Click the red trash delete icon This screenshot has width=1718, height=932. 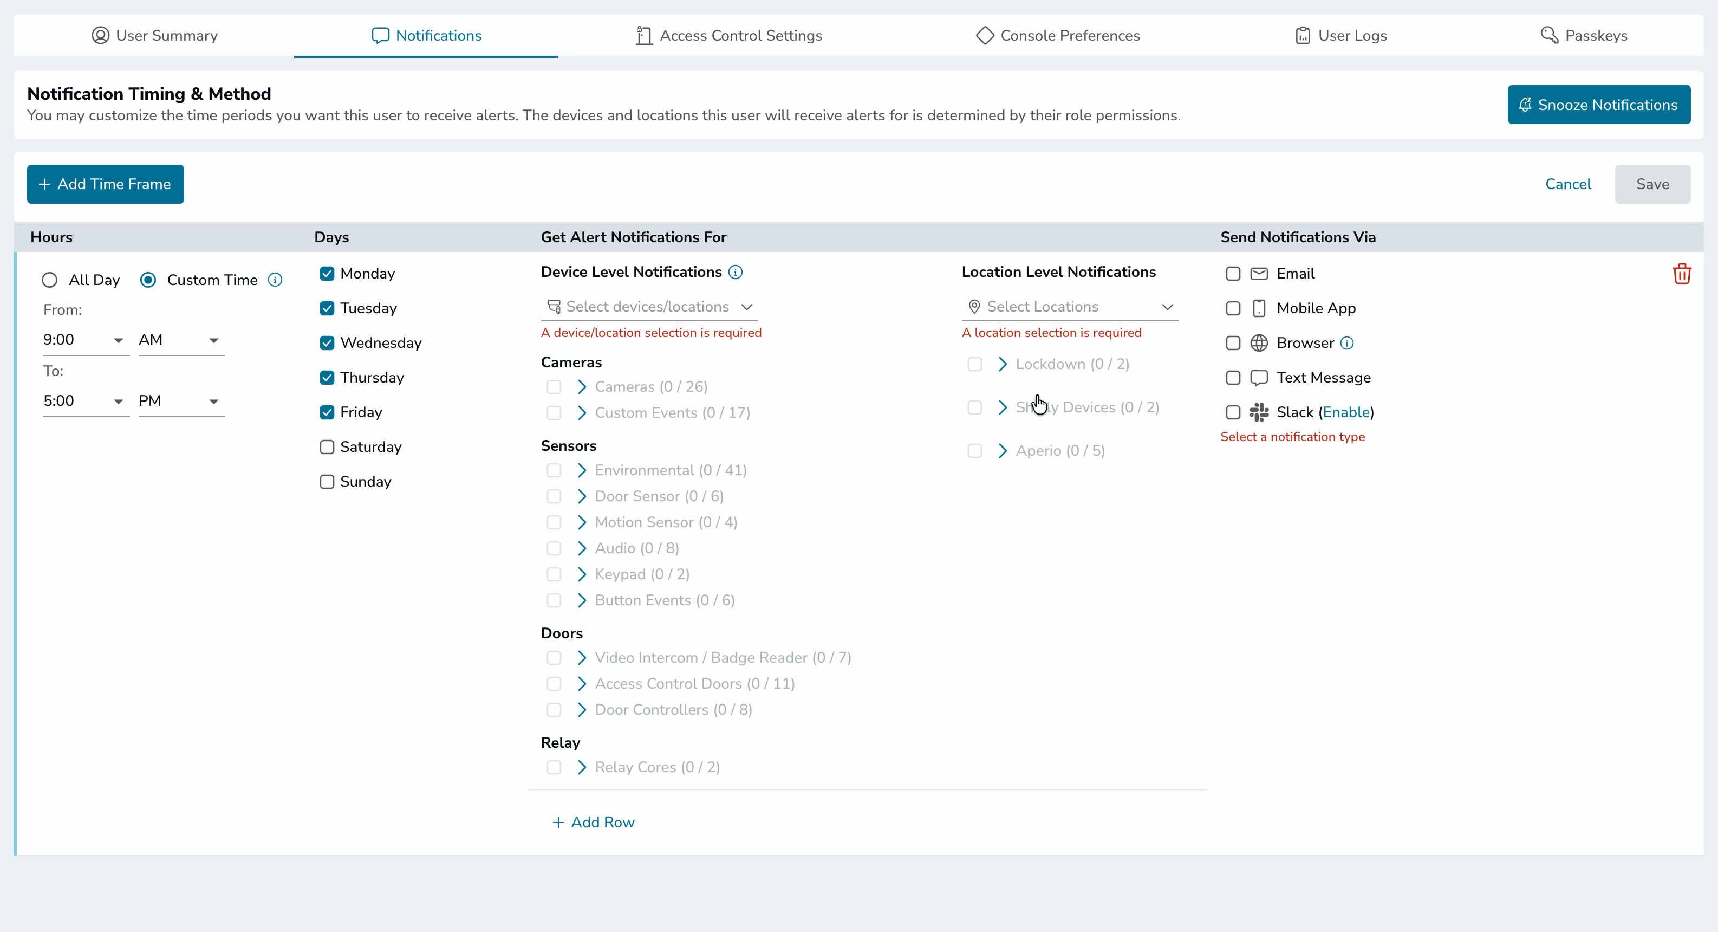(x=1681, y=274)
